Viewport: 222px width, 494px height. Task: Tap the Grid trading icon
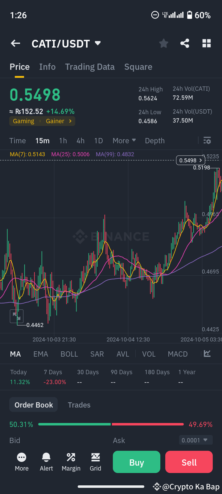pos(96,462)
